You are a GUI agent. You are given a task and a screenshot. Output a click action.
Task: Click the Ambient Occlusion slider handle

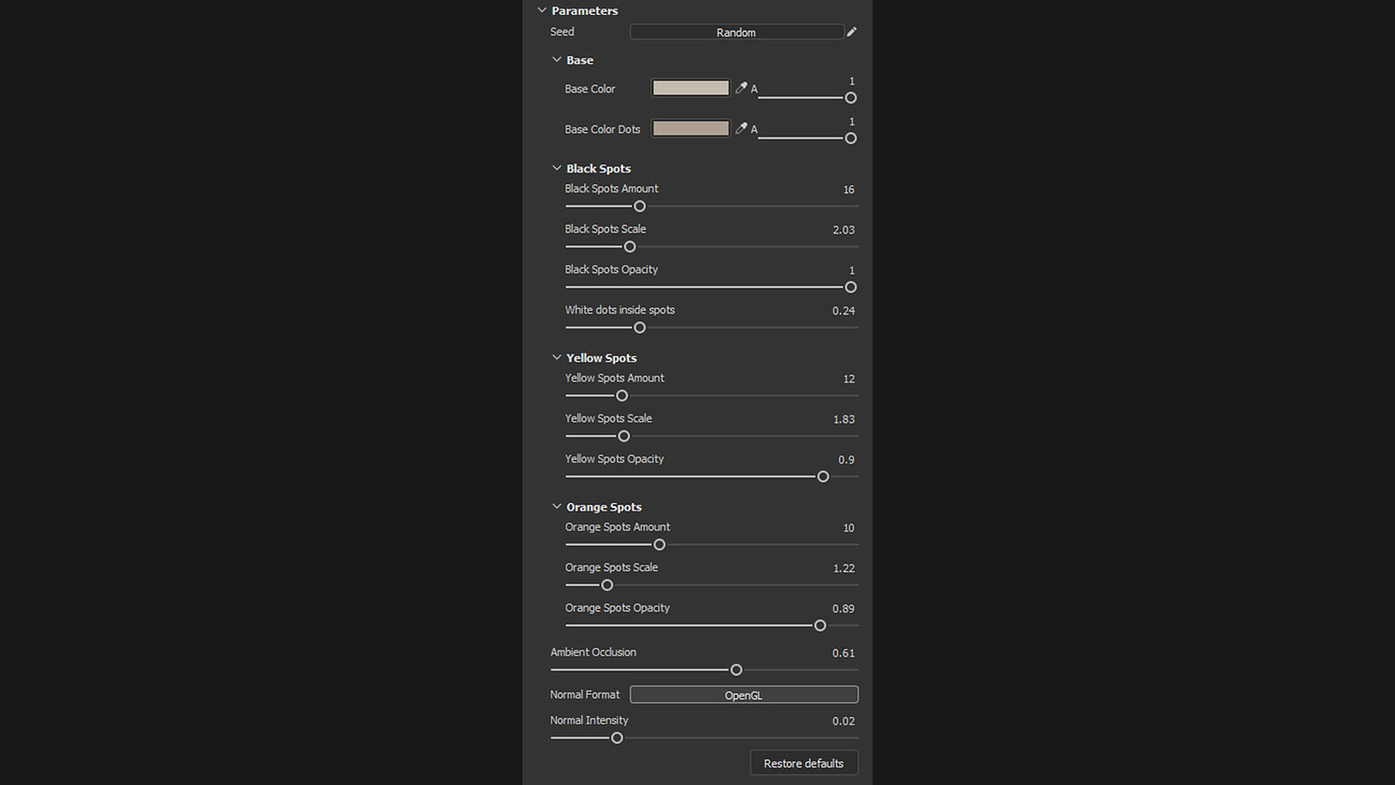point(737,670)
